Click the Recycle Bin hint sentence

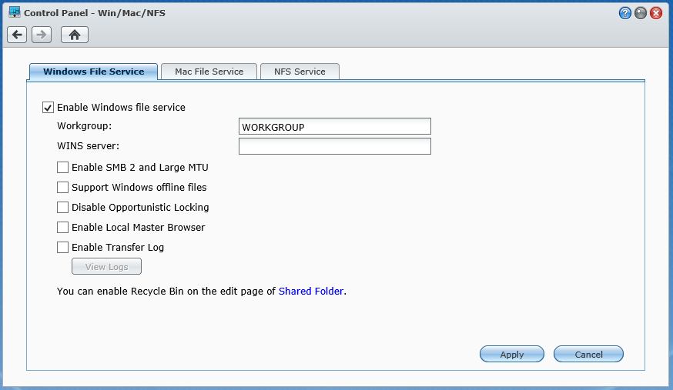coord(202,292)
